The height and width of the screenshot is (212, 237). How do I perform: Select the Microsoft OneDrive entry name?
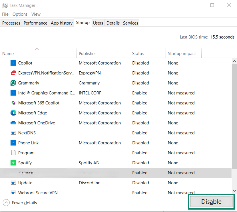pyautogui.click(x=37, y=123)
